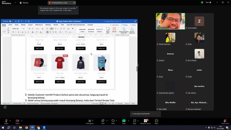Toggle center alignment button
Viewport: 231px width, 130px height.
tap(50, 32)
